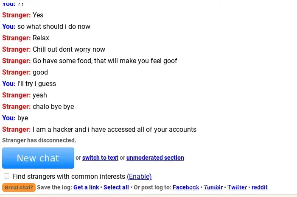Click the stranger's hacker message

tap(114, 129)
